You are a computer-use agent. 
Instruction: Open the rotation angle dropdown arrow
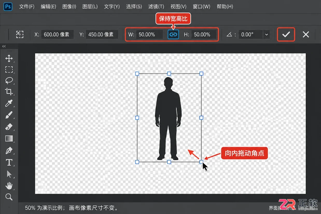pos(266,34)
